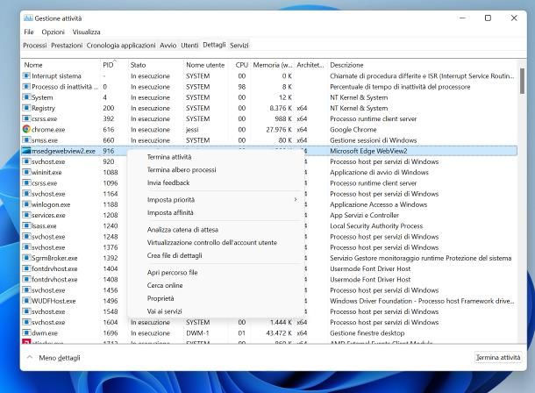The height and width of the screenshot is (393, 535).
Task: Select the Registry process name
Action: (x=43, y=108)
